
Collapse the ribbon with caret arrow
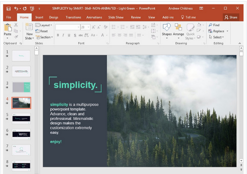(240, 43)
